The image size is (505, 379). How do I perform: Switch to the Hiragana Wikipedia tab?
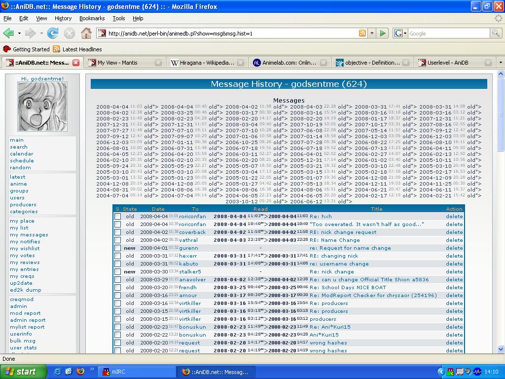(x=206, y=63)
